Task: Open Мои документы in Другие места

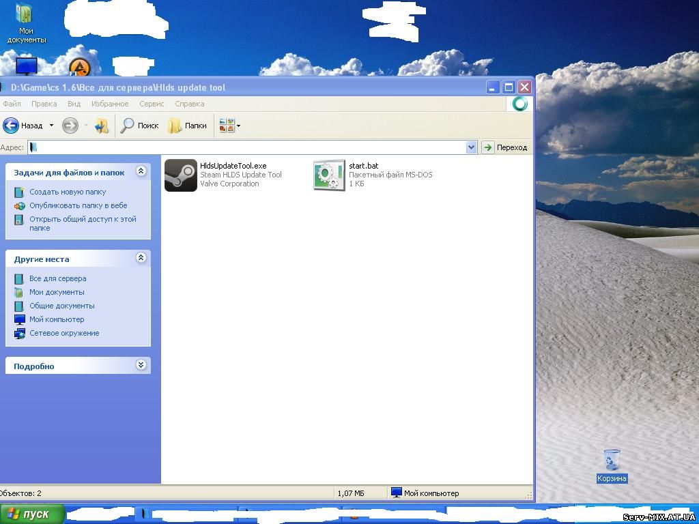Action: pyautogui.click(x=57, y=292)
